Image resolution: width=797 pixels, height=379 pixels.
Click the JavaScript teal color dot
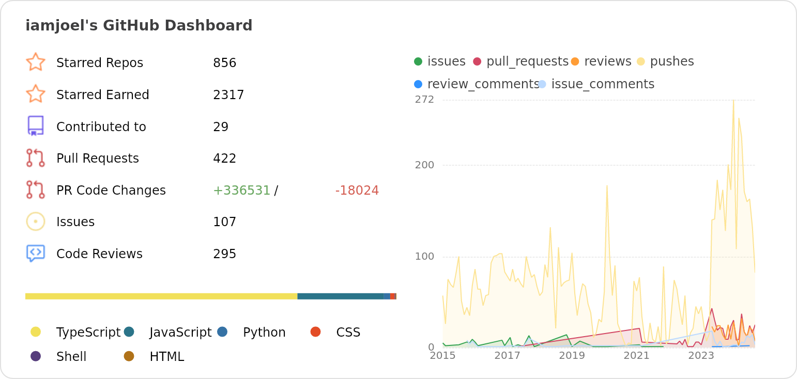129,332
